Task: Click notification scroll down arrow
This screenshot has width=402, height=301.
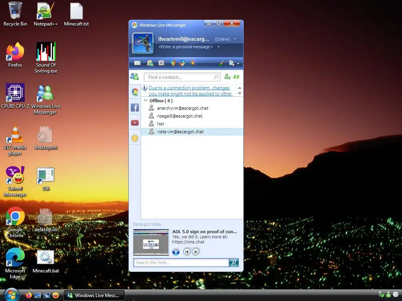Action: (x=239, y=93)
